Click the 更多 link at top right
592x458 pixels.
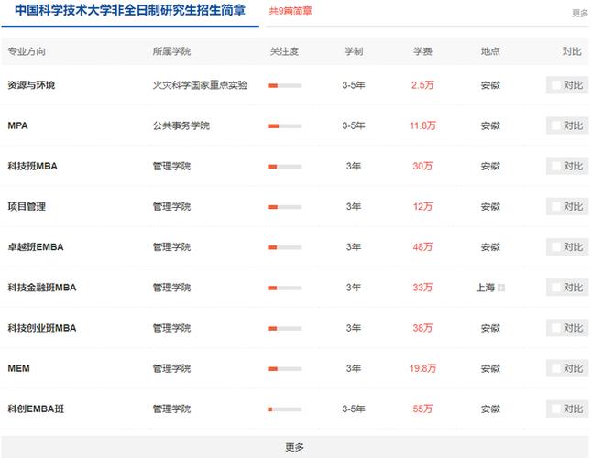tap(579, 13)
